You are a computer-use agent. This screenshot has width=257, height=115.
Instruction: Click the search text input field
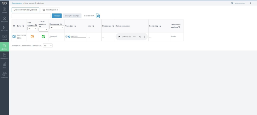[31, 16]
